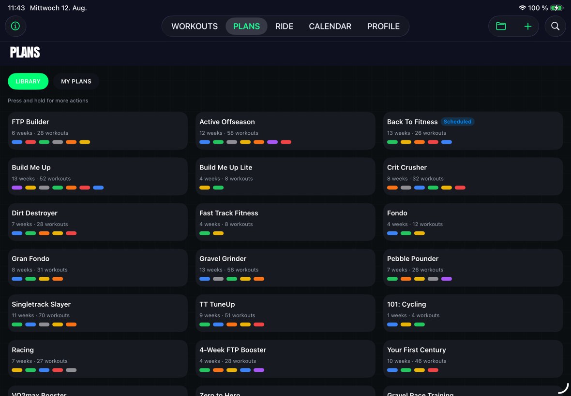Select the TT TuneUp plan title
The image size is (571, 396).
pyautogui.click(x=217, y=304)
